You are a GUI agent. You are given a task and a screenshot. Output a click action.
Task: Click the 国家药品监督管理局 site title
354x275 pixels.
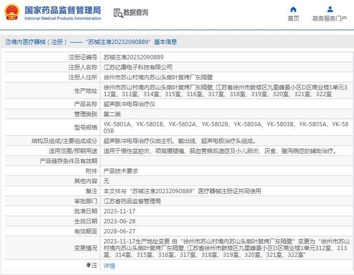63,10
